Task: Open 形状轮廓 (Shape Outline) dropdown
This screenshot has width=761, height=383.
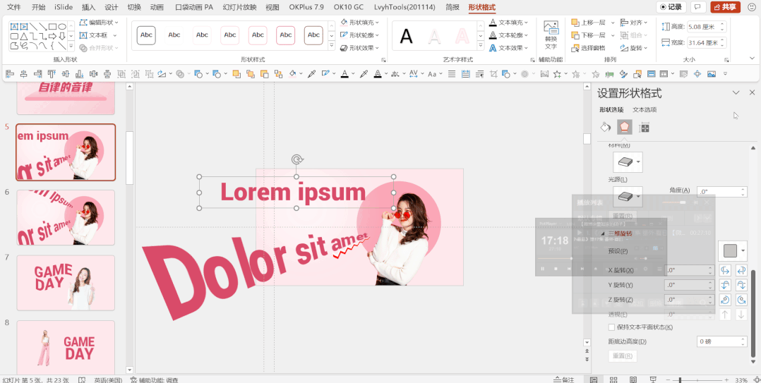Action: (359, 35)
